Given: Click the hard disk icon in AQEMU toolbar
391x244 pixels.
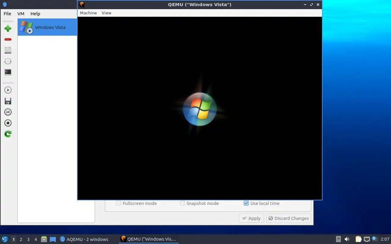Looking at the screenshot, I should pyautogui.click(x=8, y=50).
